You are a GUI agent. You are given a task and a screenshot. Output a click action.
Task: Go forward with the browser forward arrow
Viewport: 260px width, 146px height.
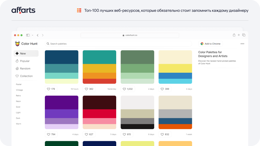tap(43, 35)
